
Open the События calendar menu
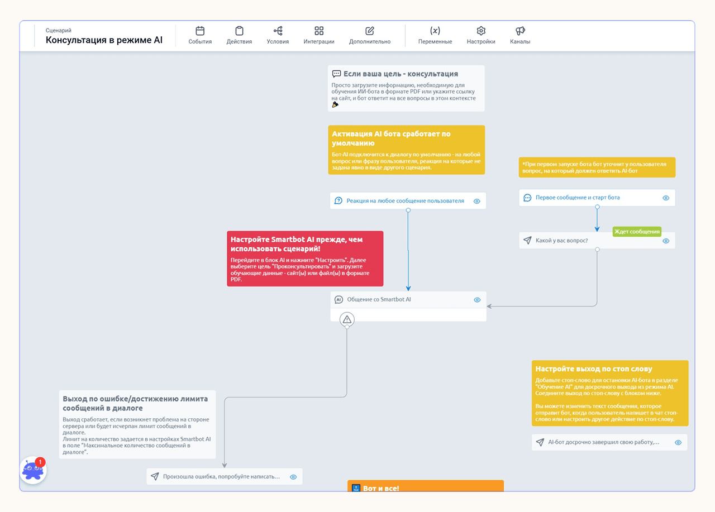click(200, 36)
